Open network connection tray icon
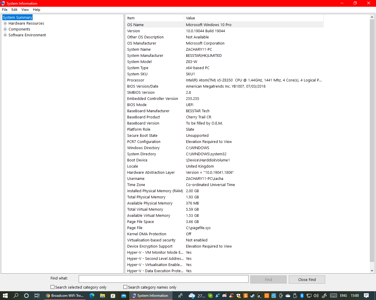Viewport: 376px width, 300px height. click(x=309, y=296)
